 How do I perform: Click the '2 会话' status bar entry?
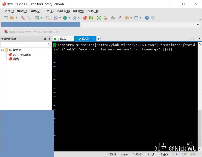pyautogui.click(x=164, y=154)
